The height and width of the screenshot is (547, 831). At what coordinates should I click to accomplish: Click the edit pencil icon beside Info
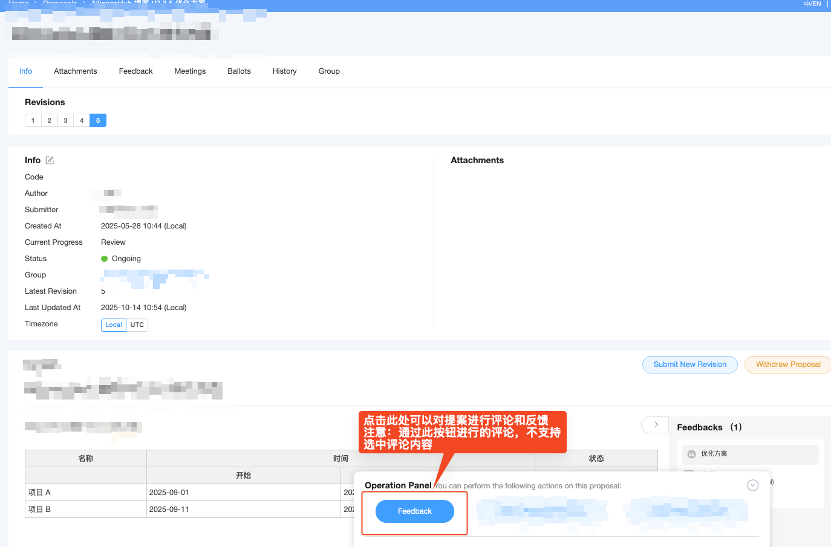coord(50,160)
